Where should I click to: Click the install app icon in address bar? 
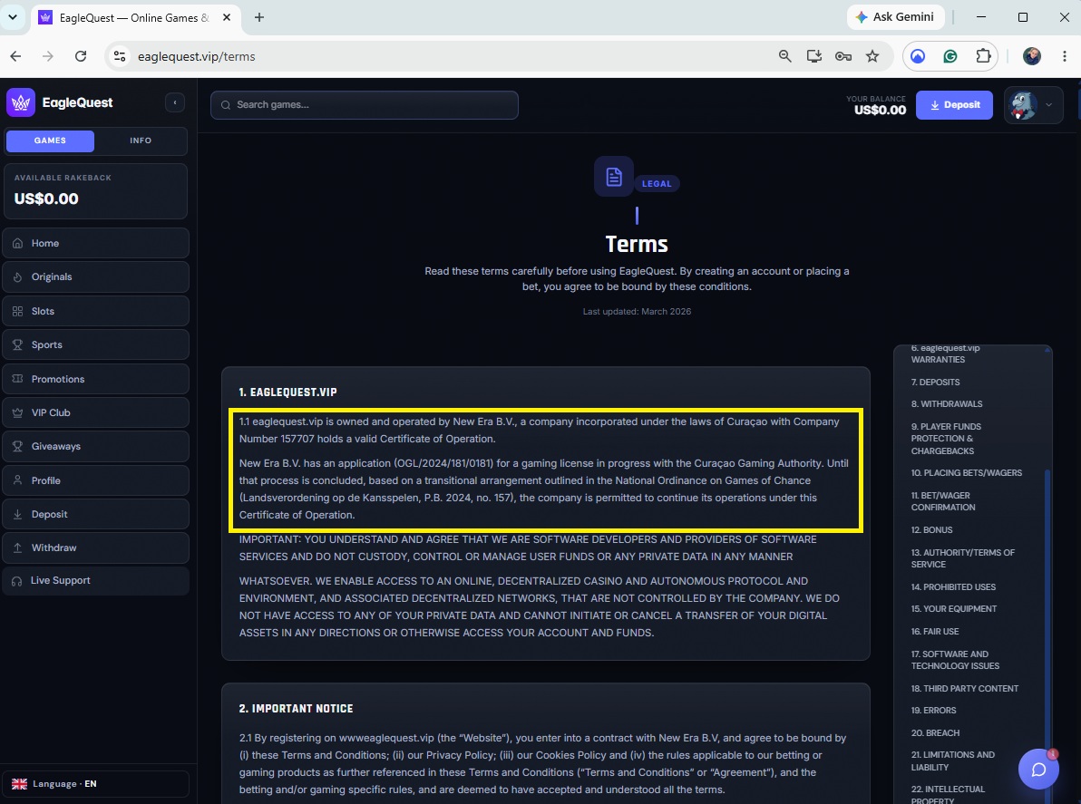tap(814, 56)
